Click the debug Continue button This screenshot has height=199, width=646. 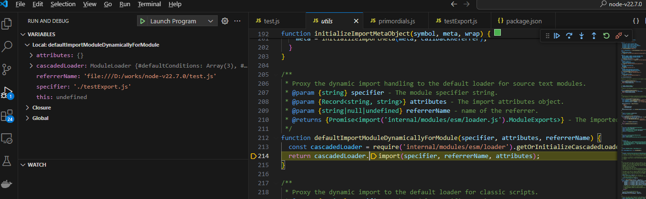point(557,36)
